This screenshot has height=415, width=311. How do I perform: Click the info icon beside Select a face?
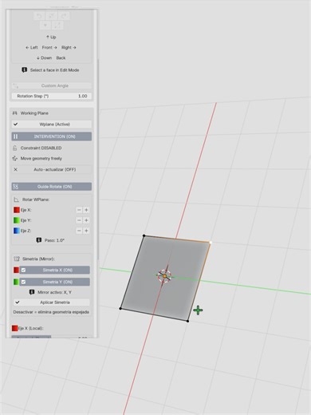tap(24, 70)
